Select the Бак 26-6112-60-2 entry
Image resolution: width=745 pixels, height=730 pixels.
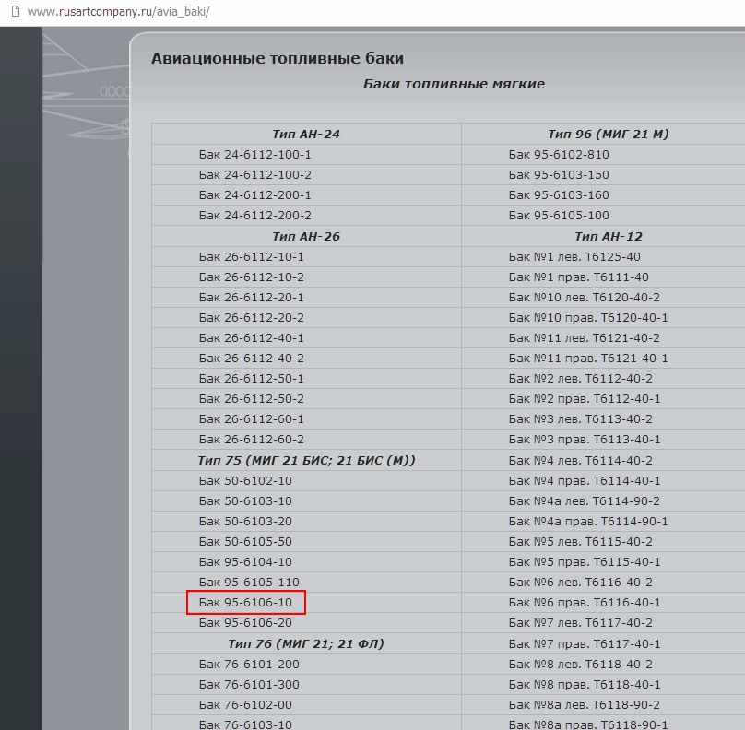(x=251, y=439)
